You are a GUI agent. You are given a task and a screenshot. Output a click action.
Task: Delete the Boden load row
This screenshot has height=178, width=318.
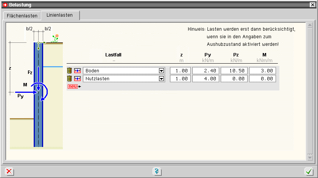(69, 70)
